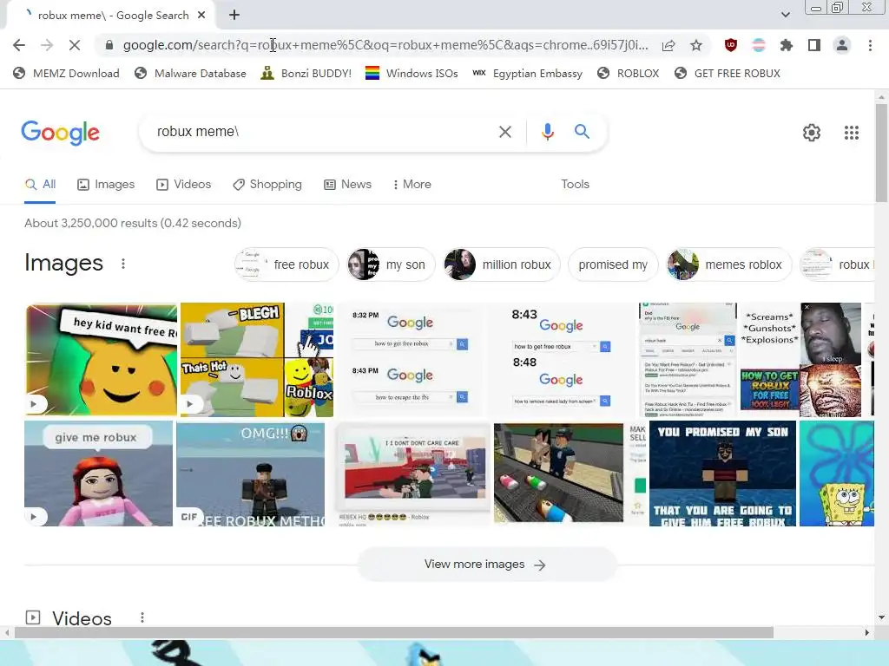Clear the search box text
889x666 pixels.
(x=504, y=132)
